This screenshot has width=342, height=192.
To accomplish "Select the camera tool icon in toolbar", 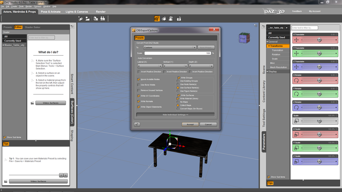I will click(179, 19).
